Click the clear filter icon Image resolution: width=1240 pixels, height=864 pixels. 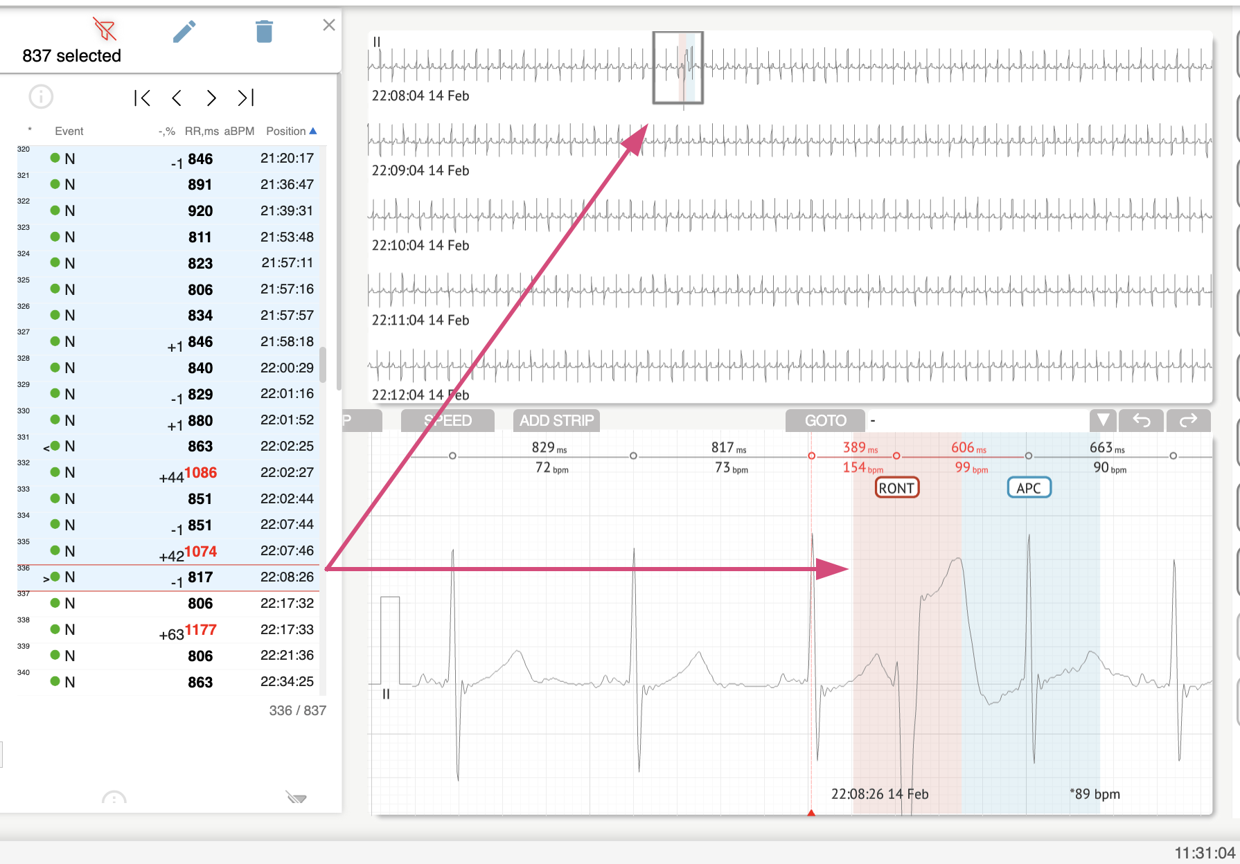coord(105,30)
